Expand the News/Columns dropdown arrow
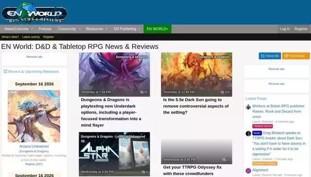This screenshot has width=311, height=177. (32, 29)
